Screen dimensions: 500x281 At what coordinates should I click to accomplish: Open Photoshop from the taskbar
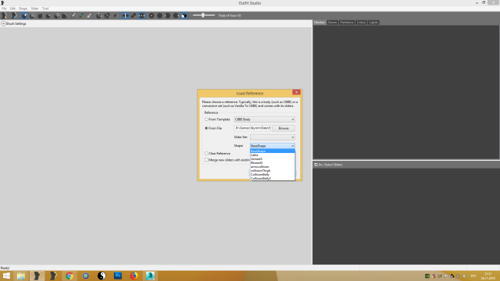118,276
